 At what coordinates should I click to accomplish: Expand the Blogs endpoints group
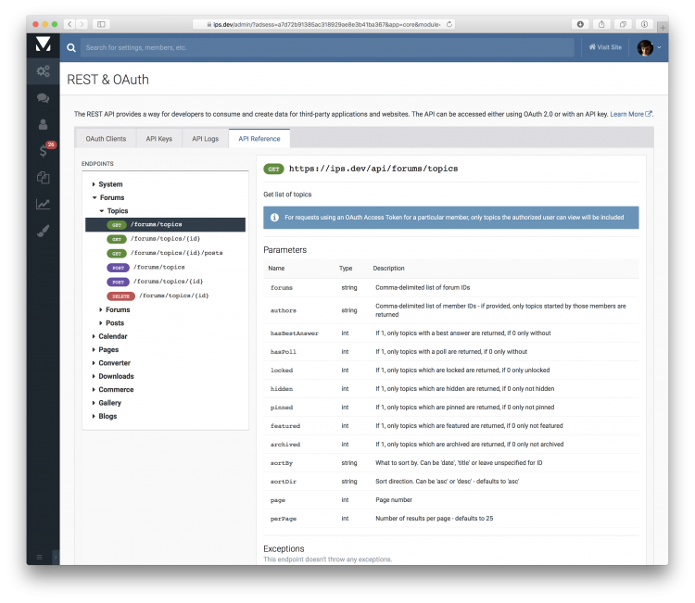click(x=104, y=416)
